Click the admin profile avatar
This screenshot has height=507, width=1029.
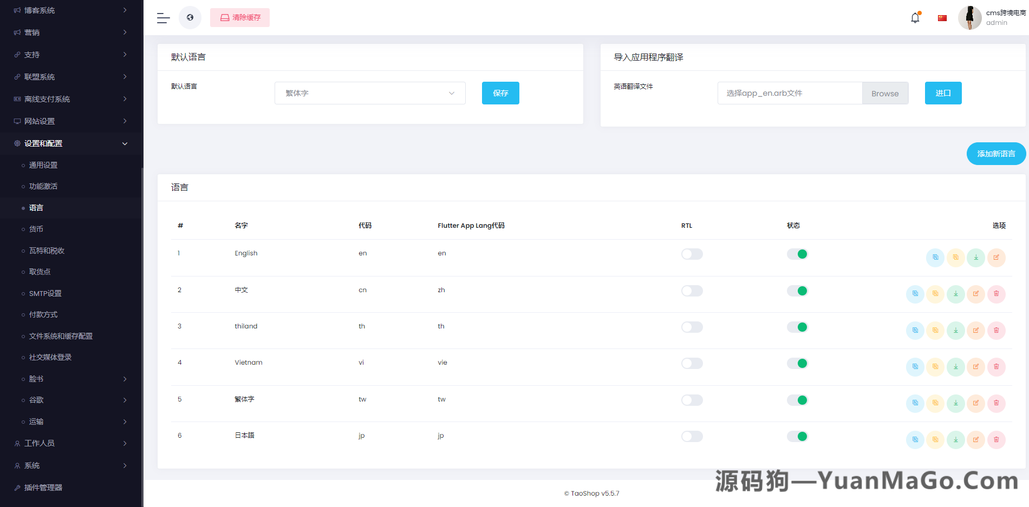point(969,17)
